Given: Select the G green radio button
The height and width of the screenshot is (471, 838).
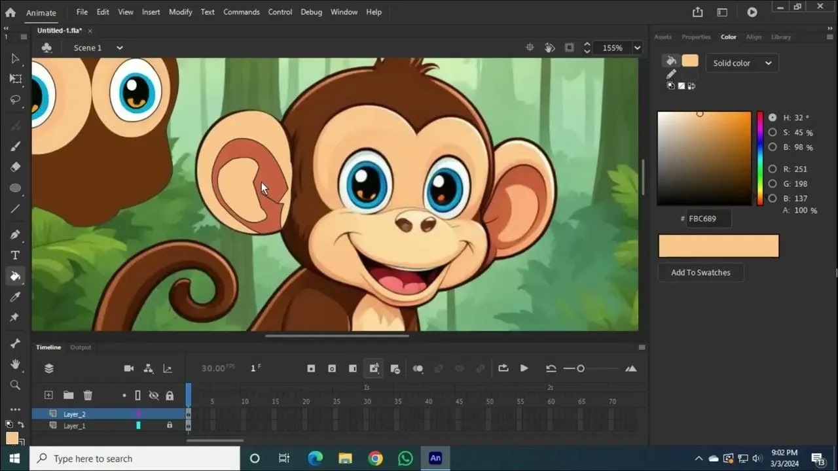Looking at the screenshot, I should pos(773,184).
